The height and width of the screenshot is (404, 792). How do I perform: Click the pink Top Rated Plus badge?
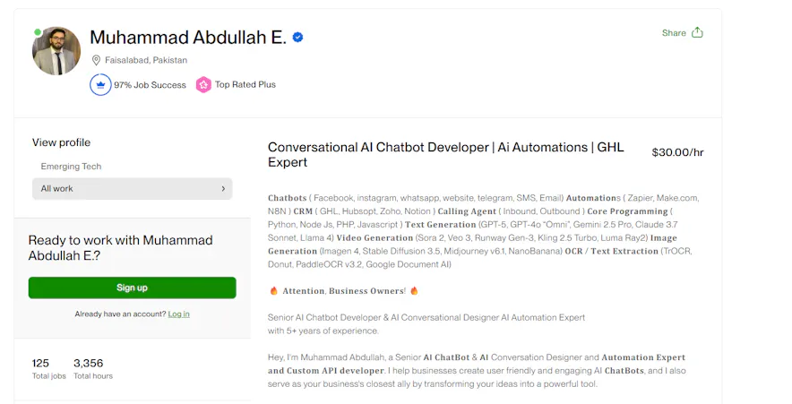click(204, 85)
